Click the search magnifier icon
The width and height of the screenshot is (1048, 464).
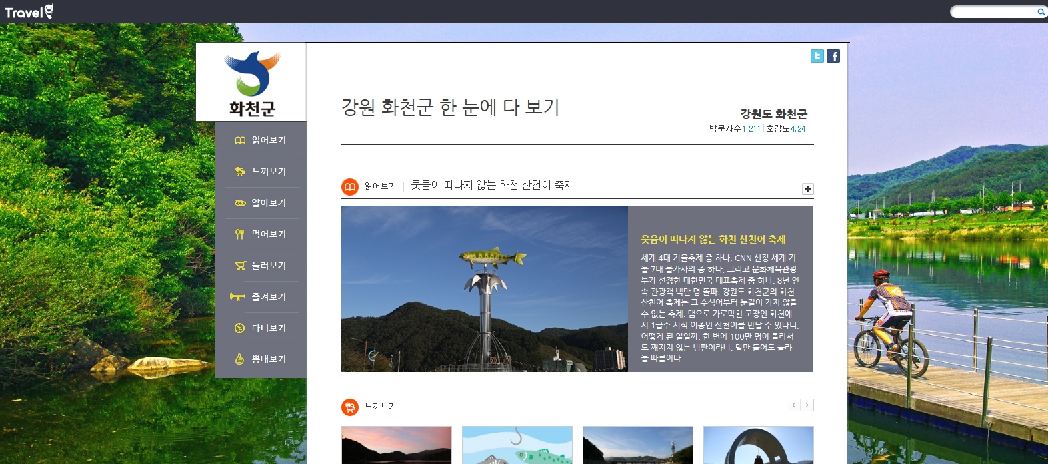tap(1041, 12)
